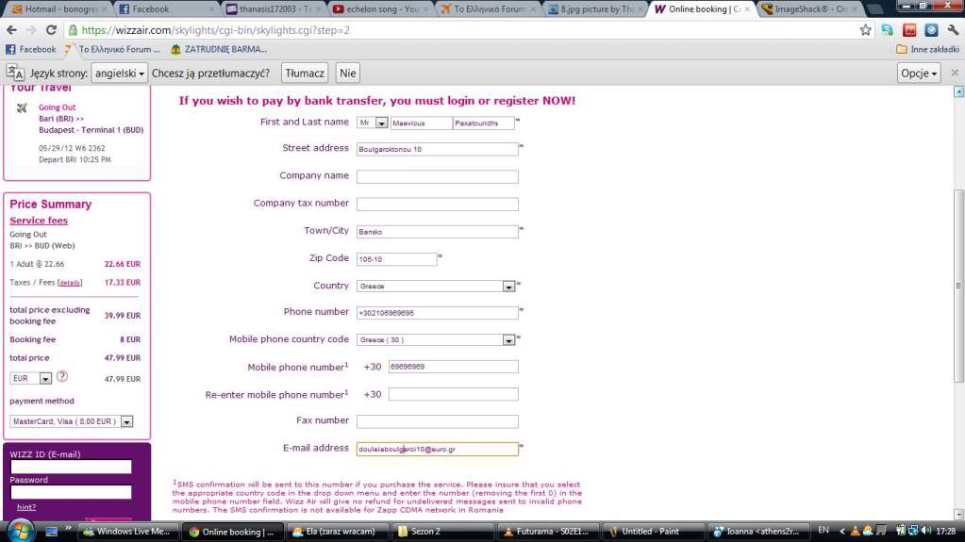The width and height of the screenshot is (965, 542).
Task: Open the Futurama S02E1 taskbar item
Action: pyautogui.click(x=548, y=532)
